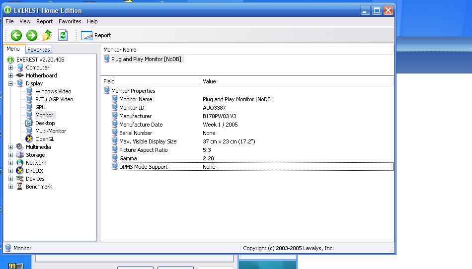This screenshot has width=472, height=269.
Task: Click the green Back arrow icon
Action: click(16, 35)
